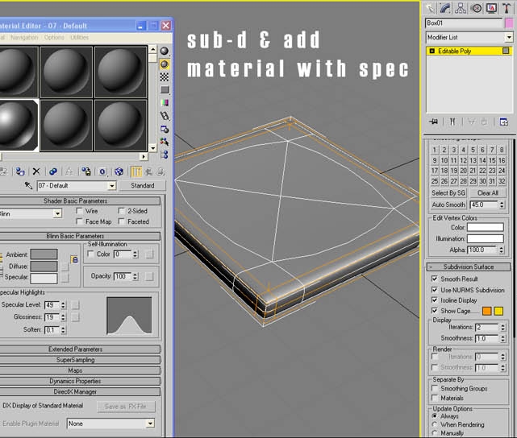Click the Specular Level value field

click(x=52, y=304)
